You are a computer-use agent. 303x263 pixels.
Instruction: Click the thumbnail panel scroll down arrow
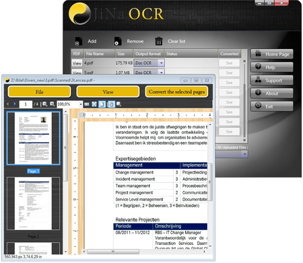tap(65, 252)
